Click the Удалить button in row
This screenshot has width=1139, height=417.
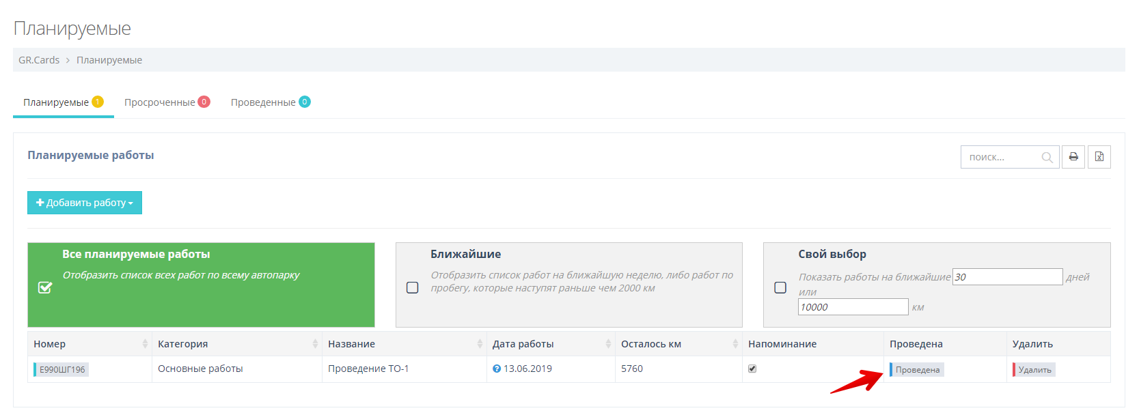pos(1034,370)
